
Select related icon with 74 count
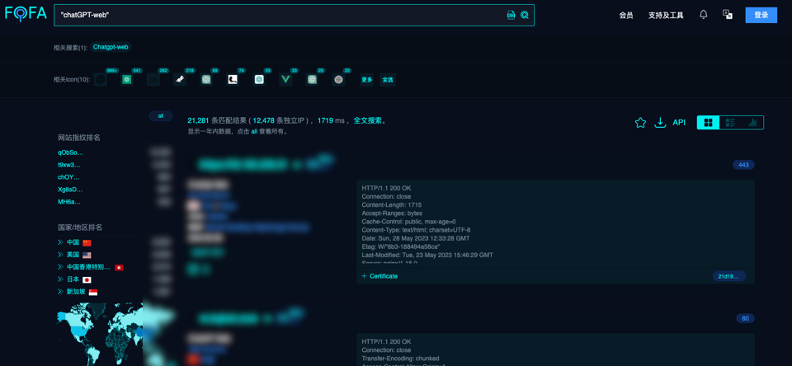233,80
